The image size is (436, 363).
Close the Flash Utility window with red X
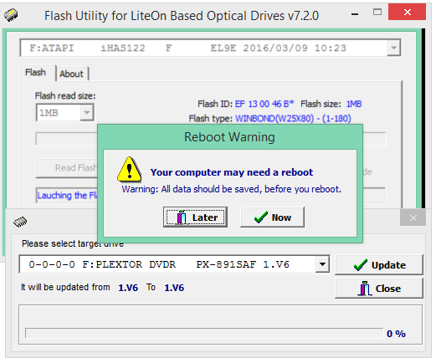click(407, 12)
